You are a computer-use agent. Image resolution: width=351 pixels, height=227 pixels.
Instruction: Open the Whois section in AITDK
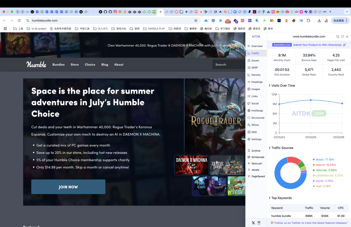pos(253,125)
